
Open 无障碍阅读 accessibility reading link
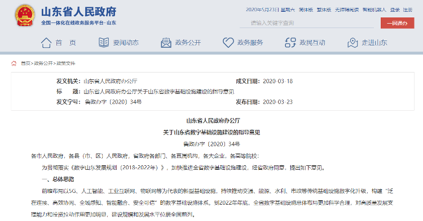pyautogui.click(x=347, y=10)
